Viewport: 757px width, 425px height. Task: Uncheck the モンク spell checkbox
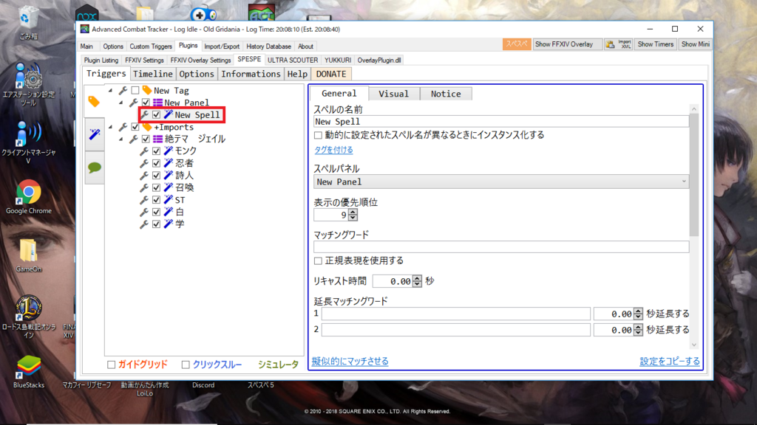click(x=156, y=151)
